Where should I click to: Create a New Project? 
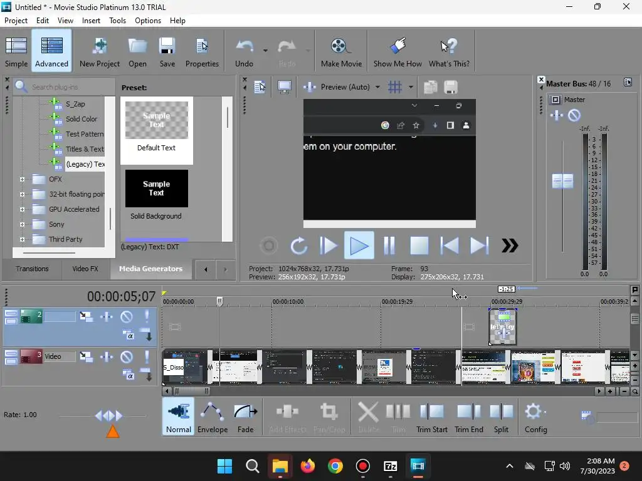point(100,51)
